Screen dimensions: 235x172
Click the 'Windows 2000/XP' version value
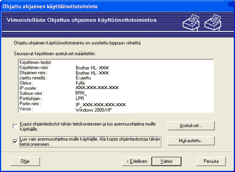pos(94,110)
